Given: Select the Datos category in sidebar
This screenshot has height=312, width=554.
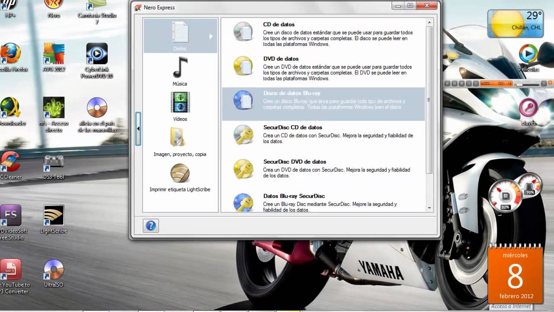Looking at the screenshot, I should (180, 36).
